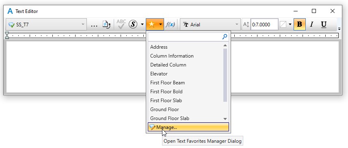Click the magnifier search icon
Image resolution: width=348 pixels, height=148 pixels.
tap(225, 37)
